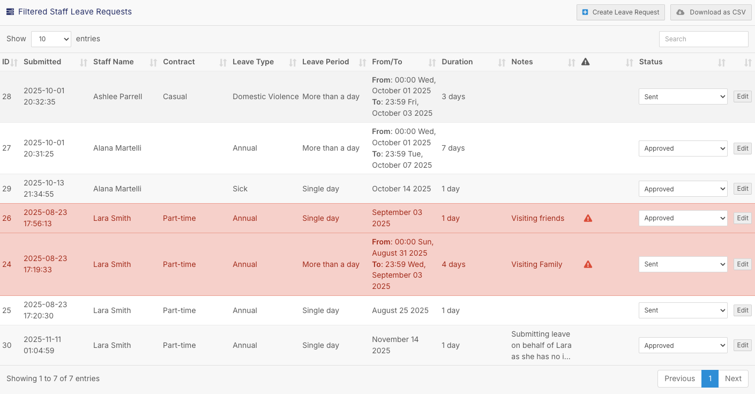Edit the Visiting friends leave request
The image size is (755, 394).
click(x=743, y=218)
